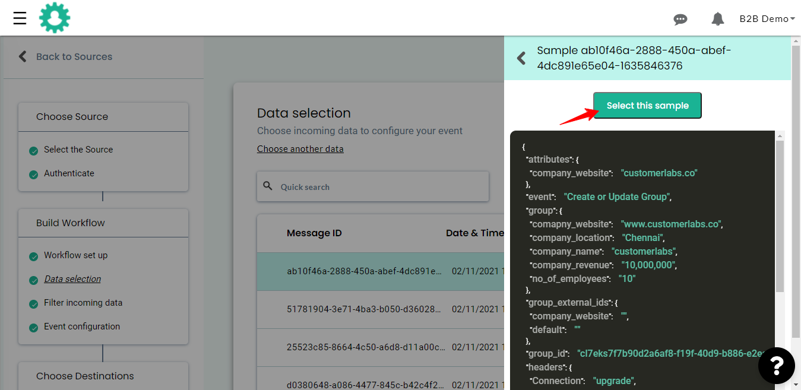Image resolution: width=801 pixels, height=390 pixels.
Task: Click the back arrow in sample panel
Action: [521, 58]
